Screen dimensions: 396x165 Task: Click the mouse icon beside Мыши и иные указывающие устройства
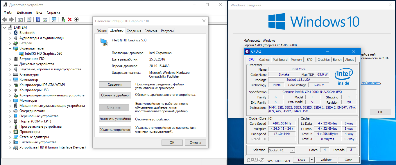click(x=16, y=106)
